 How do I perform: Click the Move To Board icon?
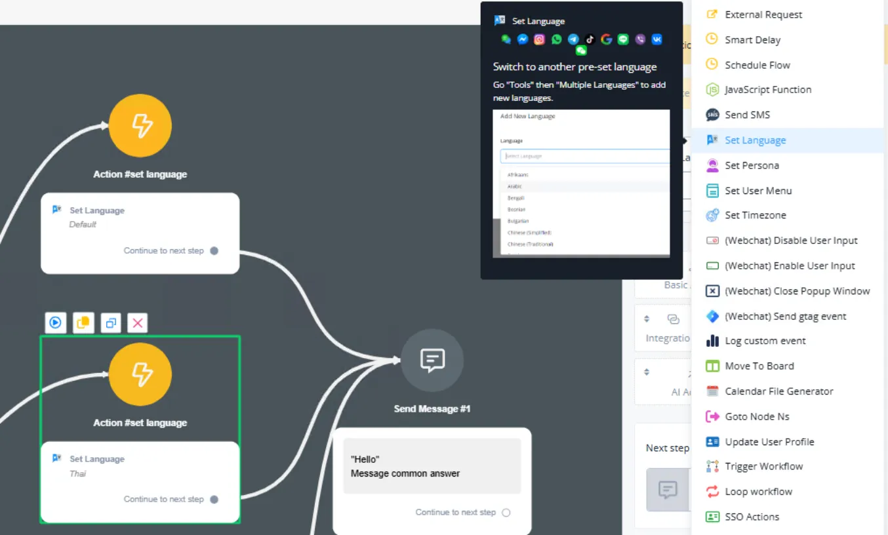712,366
